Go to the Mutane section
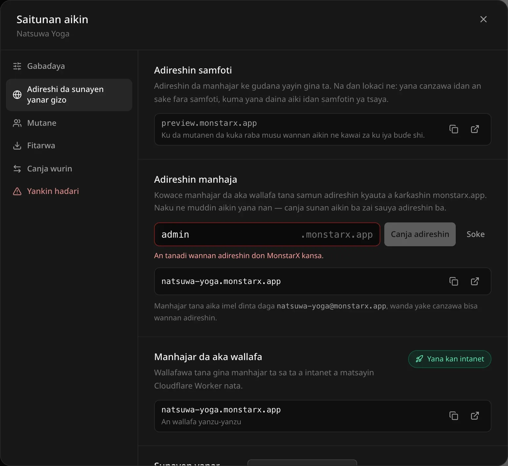Screen dimensions: 508x466 click(x=69, y=123)
